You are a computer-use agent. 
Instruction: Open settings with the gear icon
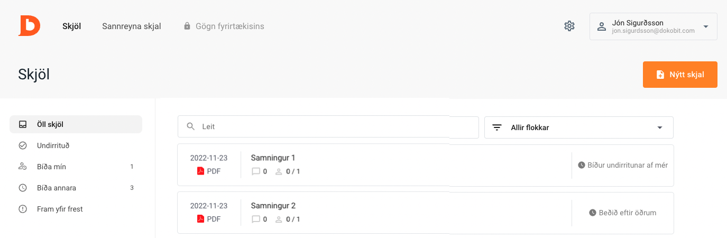(569, 26)
